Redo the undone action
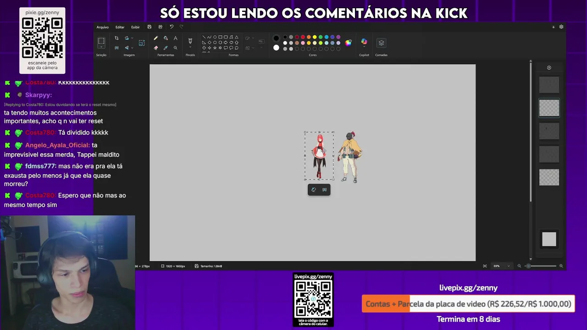587x330 pixels. click(182, 27)
